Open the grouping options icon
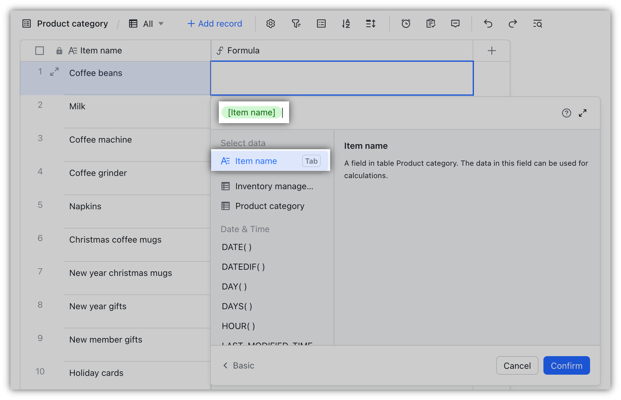The width and height of the screenshot is (621, 400). pos(321,24)
